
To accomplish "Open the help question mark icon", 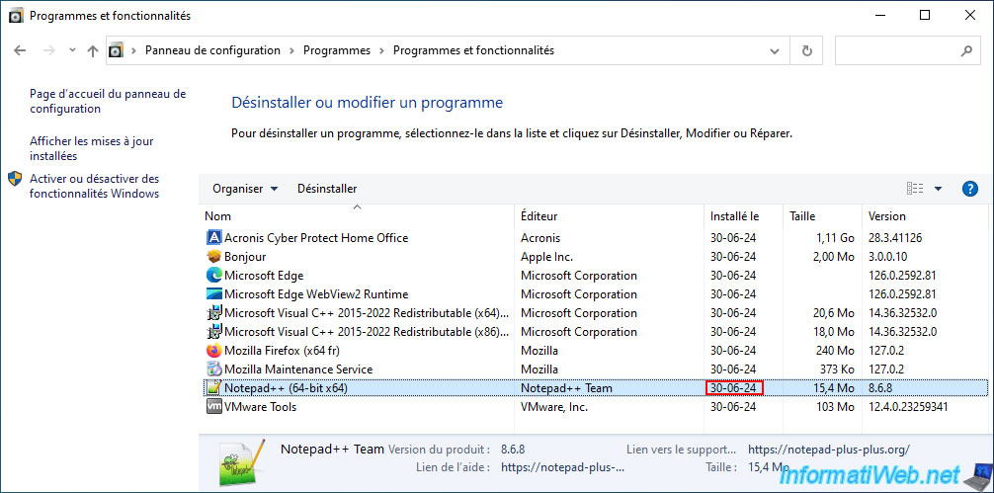I will (970, 188).
